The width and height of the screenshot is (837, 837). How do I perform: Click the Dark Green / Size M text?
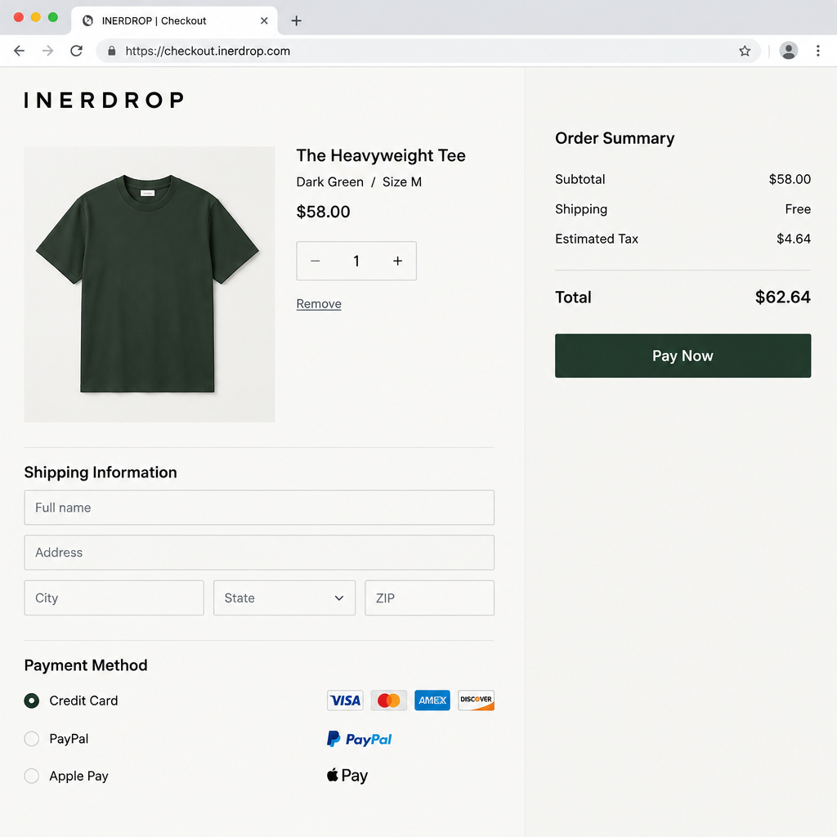pyautogui.click(x=360, y=182)
